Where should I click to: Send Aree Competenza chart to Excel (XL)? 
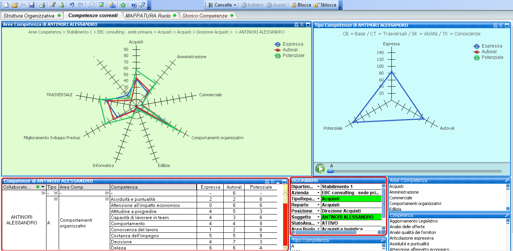point(302,25)
